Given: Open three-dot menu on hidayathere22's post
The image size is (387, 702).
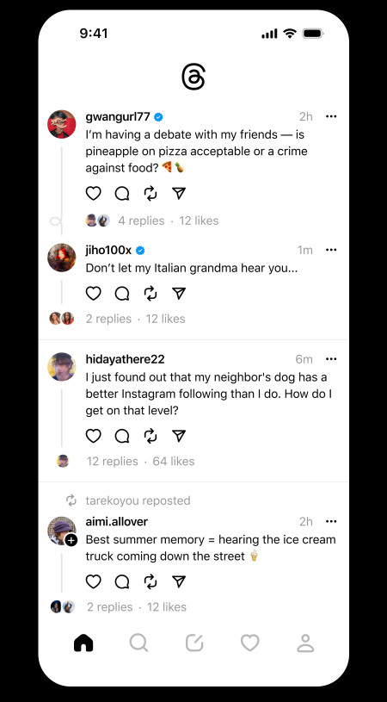Looking at the screenshot, I should click(331, 359).
